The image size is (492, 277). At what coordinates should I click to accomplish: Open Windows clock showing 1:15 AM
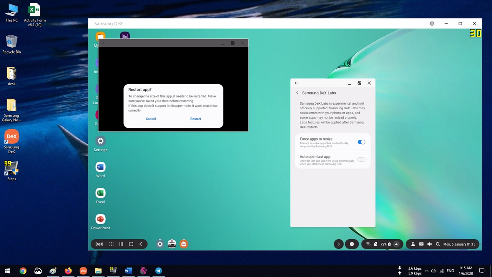pyautogui.click(x=465, y=271)
